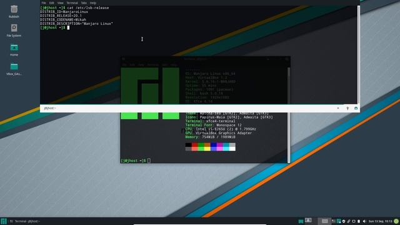Screen dimensions: 400x225
Task: Click the DISTRIB_CODENAME=Mikah line
Action: point(63,19)
